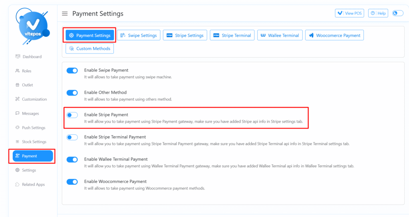Click 'Enable Other Method' label text

tap(105, 92)
